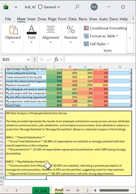Click 'Data Analysis of Employee Satisfaction Survey' heading
This screenshot has width=136, height=194.
[39, 113]
